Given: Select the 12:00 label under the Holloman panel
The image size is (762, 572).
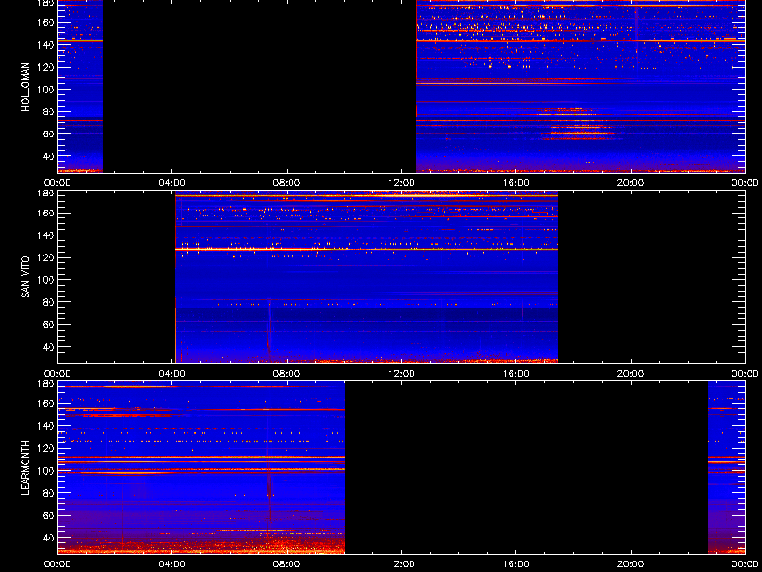Looking at the screenshot, I should coord(401,183).
